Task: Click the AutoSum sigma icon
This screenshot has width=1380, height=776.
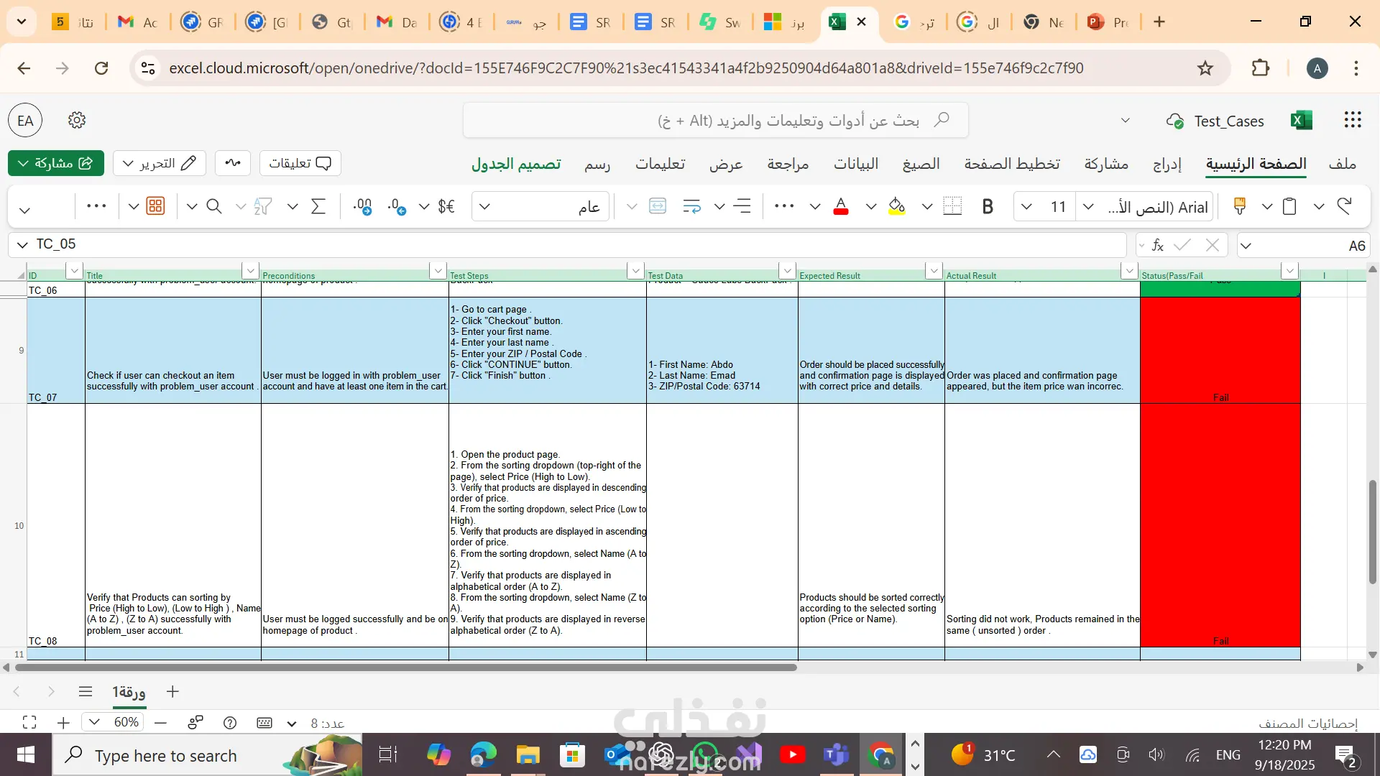Action: [x=318, y=207]
